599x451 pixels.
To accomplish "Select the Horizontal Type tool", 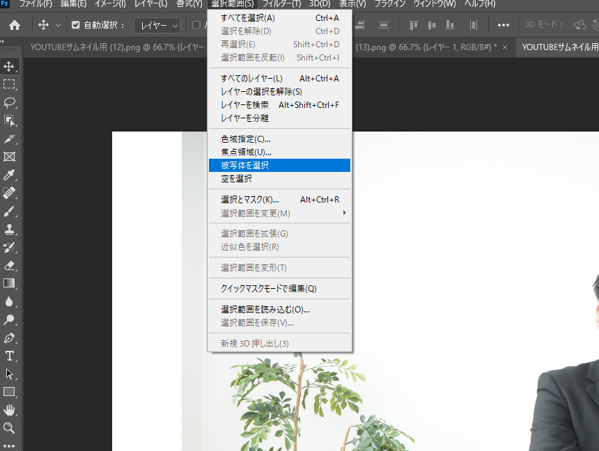I will 10,356.
